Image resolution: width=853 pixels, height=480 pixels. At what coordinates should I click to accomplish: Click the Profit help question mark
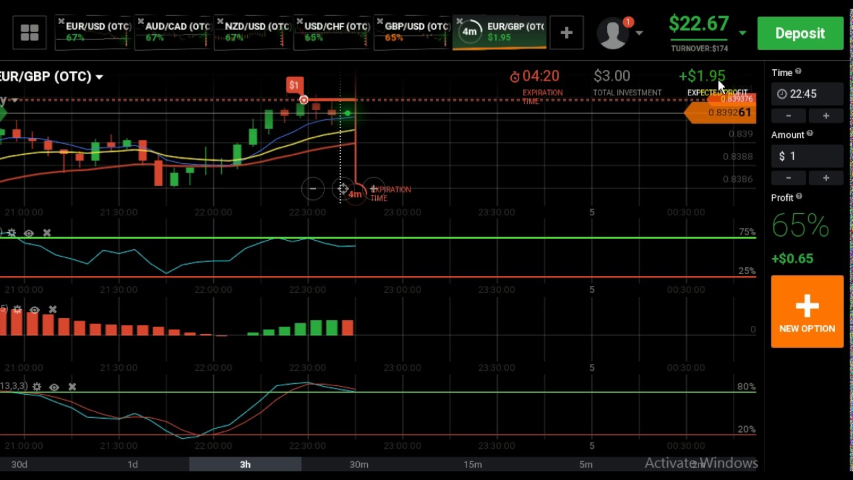(x=799, y=197)
